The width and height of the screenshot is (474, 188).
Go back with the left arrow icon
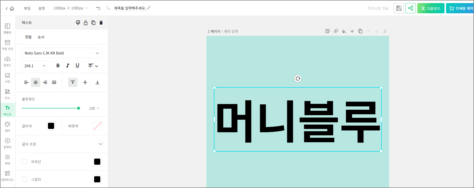(7, 8)
